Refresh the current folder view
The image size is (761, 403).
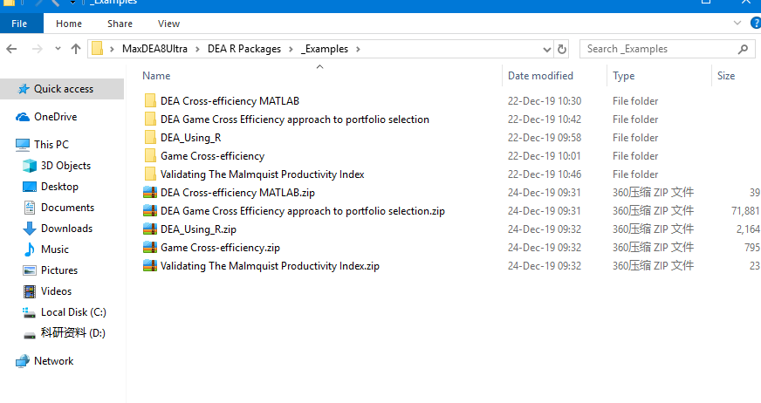(x=562, y=49)
